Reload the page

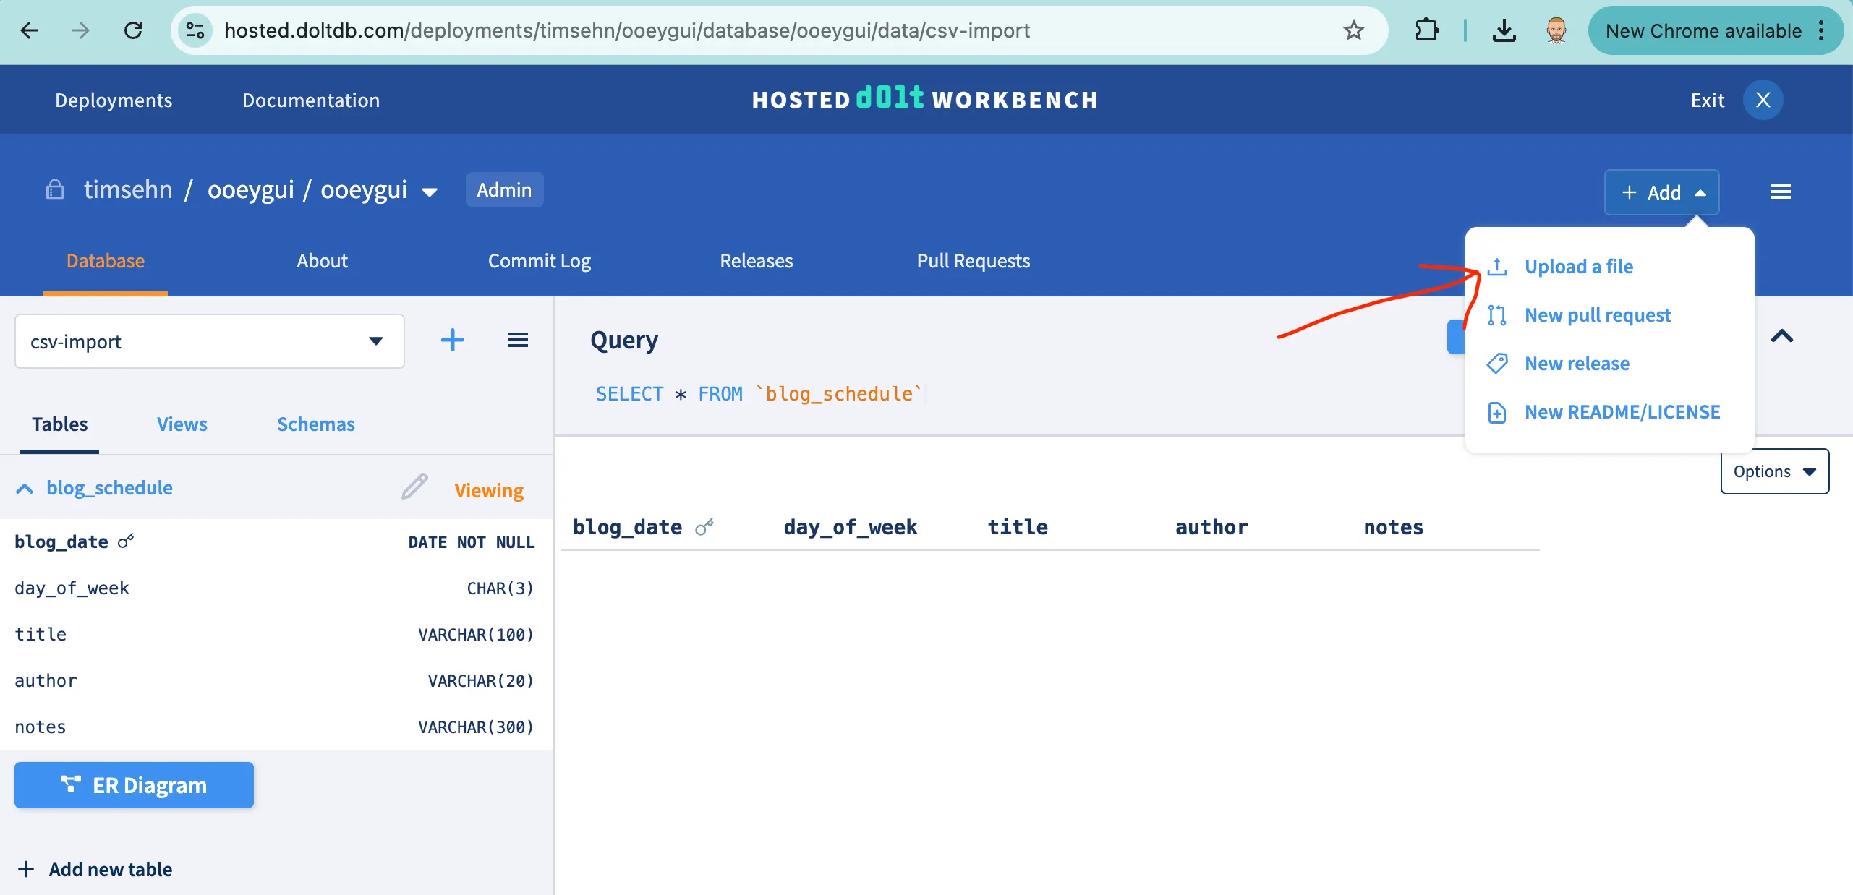pyautogui.click(x=133, y=31)
